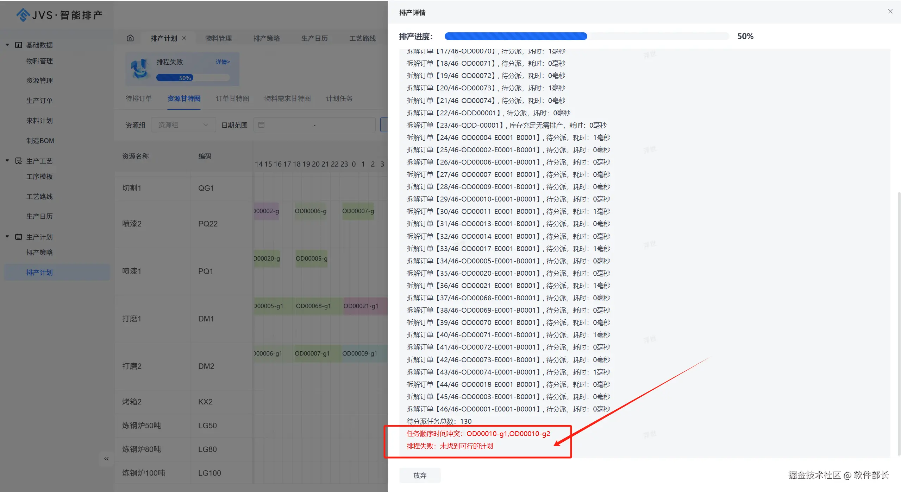Viewport: 901px width, 492px height.
Task: Click the calendar icon in date range field
Action: click(x=261, y=125)
